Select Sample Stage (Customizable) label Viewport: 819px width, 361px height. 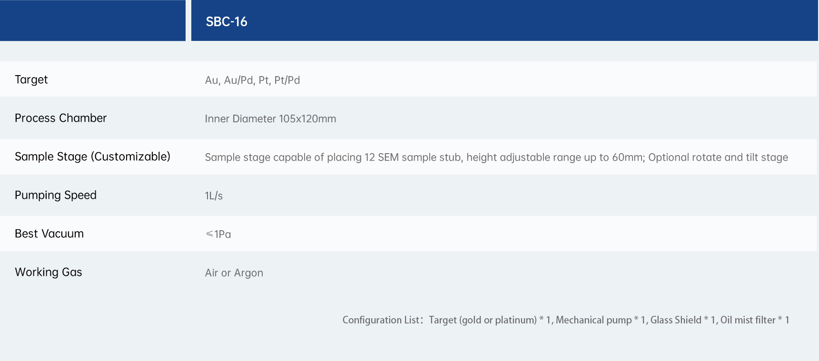tap(92, 156)
